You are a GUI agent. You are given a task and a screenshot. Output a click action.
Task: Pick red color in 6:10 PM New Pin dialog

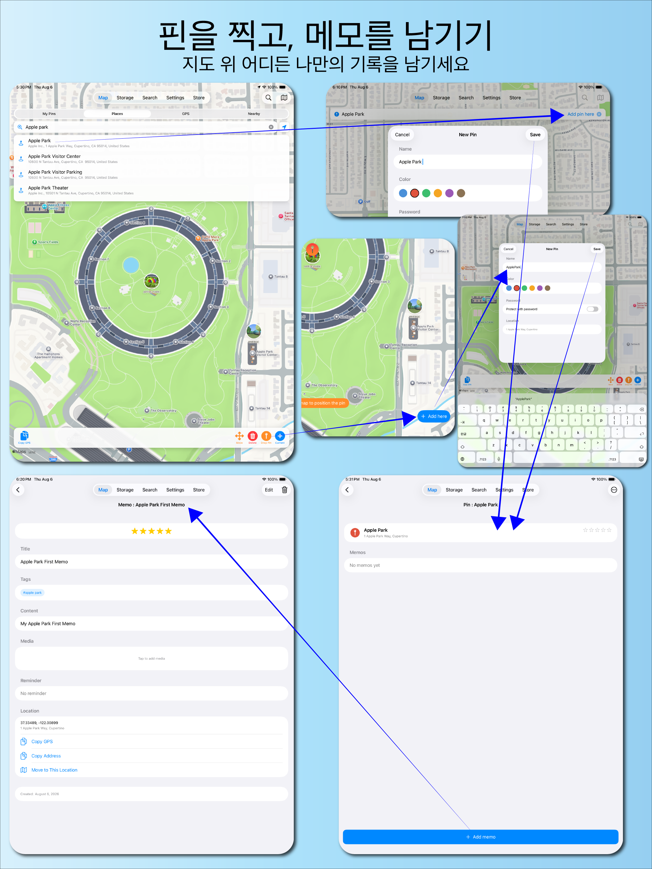pyautogui.click(x=415, y=193)
